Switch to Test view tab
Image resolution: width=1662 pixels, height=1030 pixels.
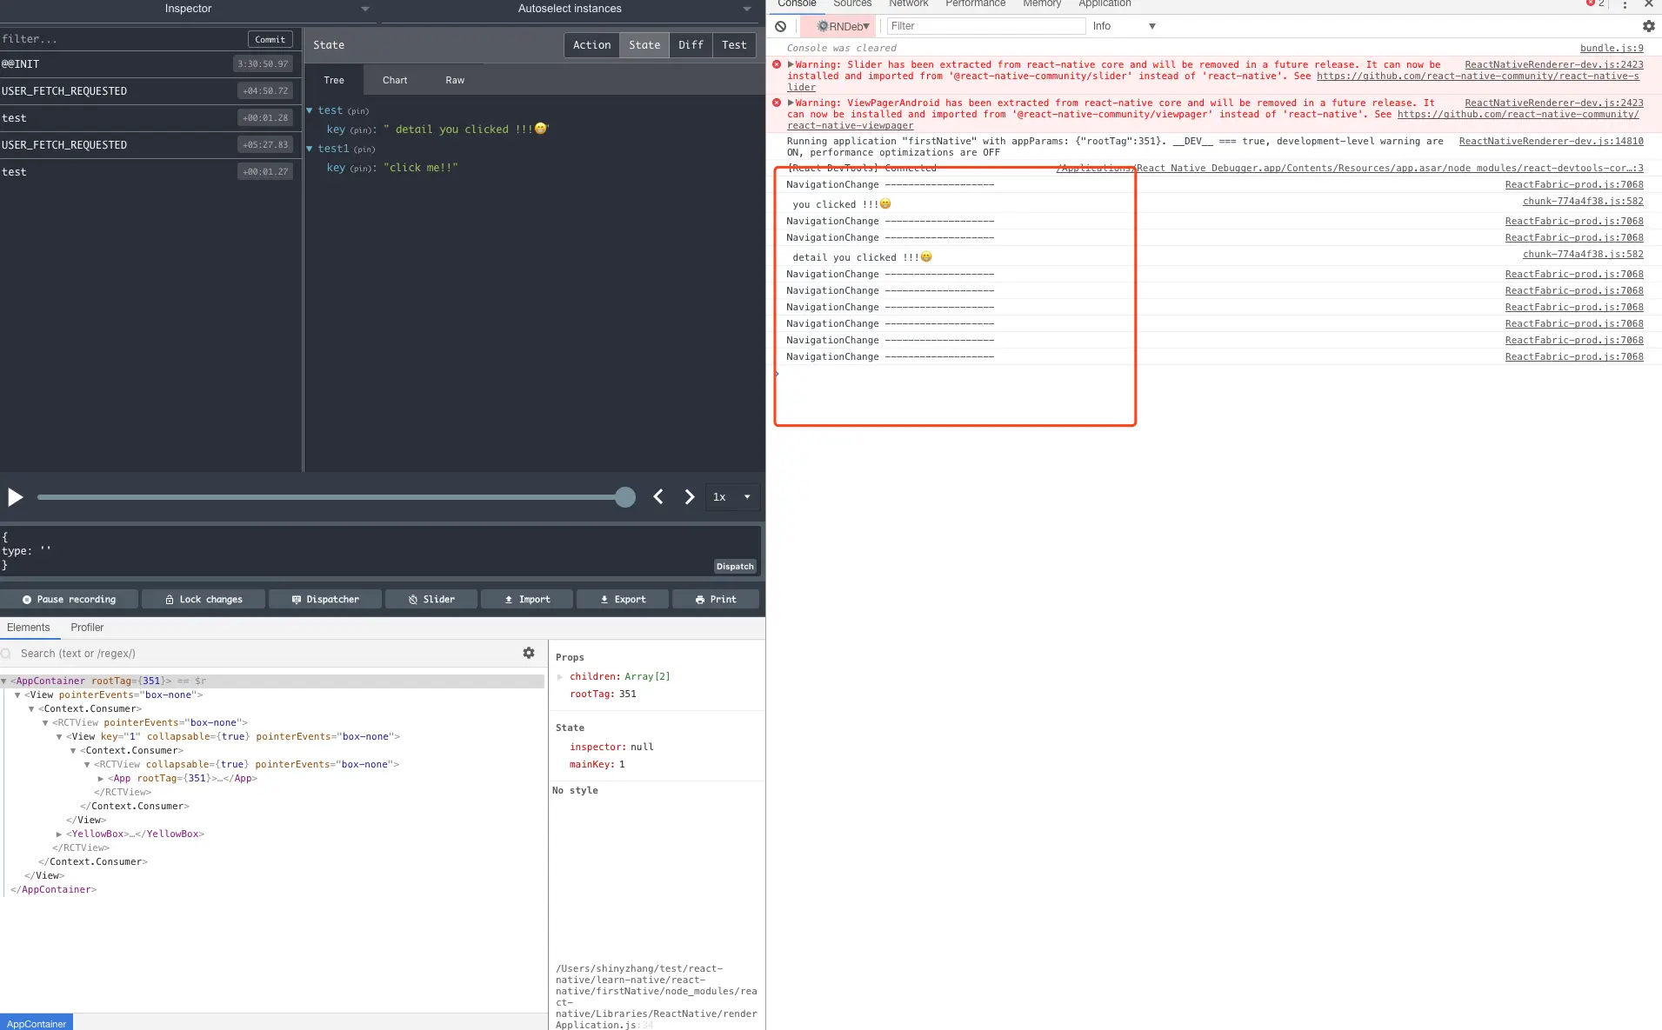point(734,45)
